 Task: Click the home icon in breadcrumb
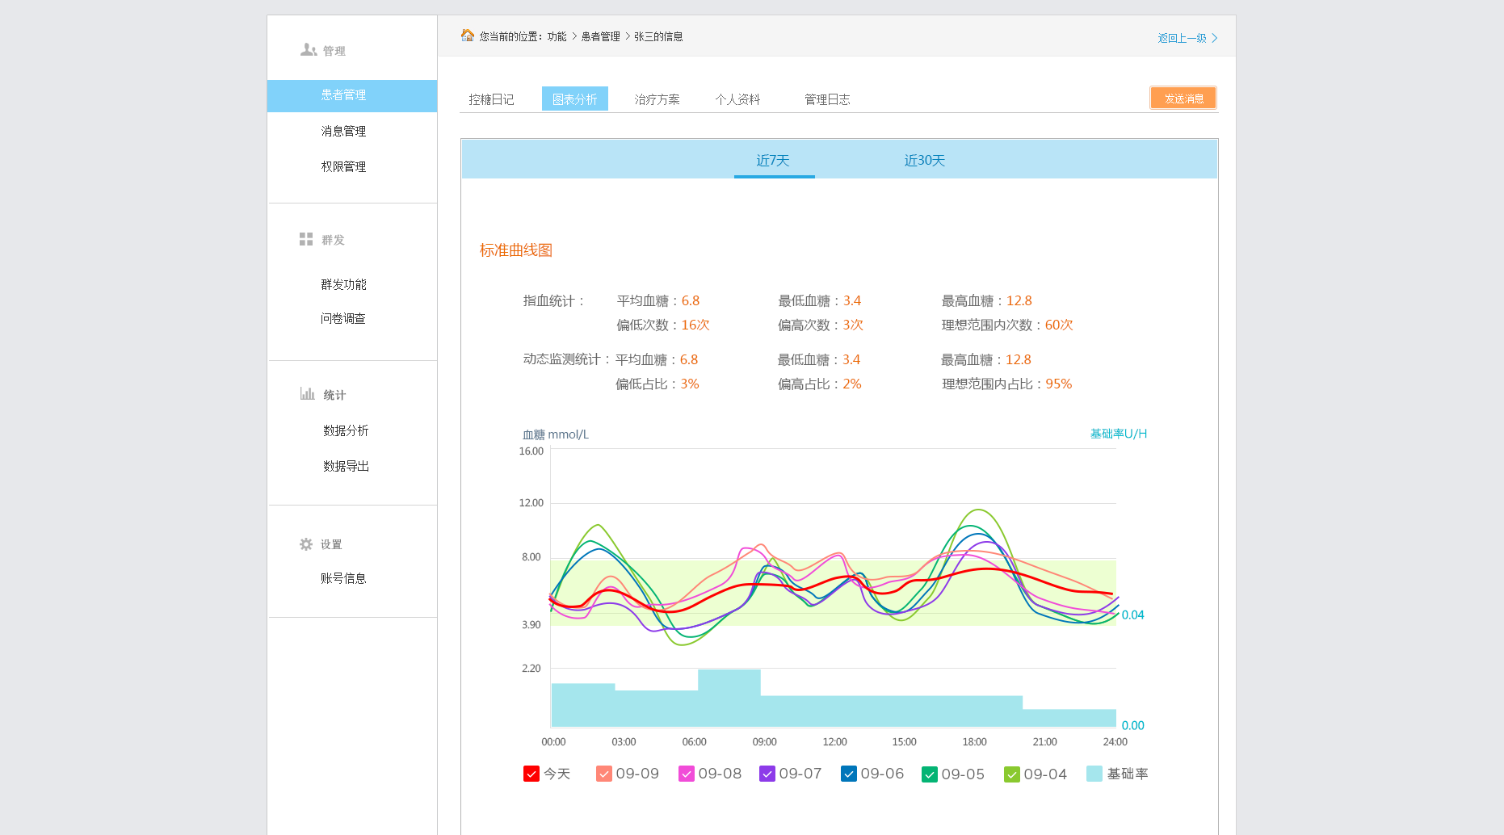468,36
